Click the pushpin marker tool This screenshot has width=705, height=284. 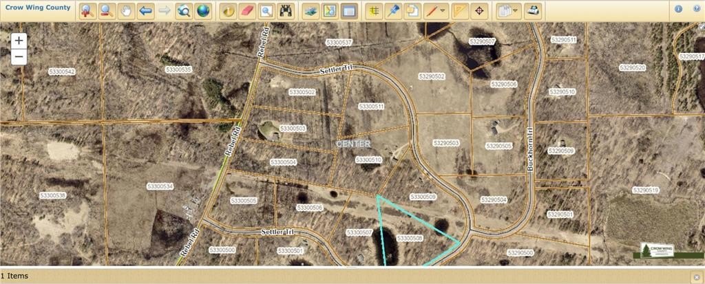(x=393, y=11)
